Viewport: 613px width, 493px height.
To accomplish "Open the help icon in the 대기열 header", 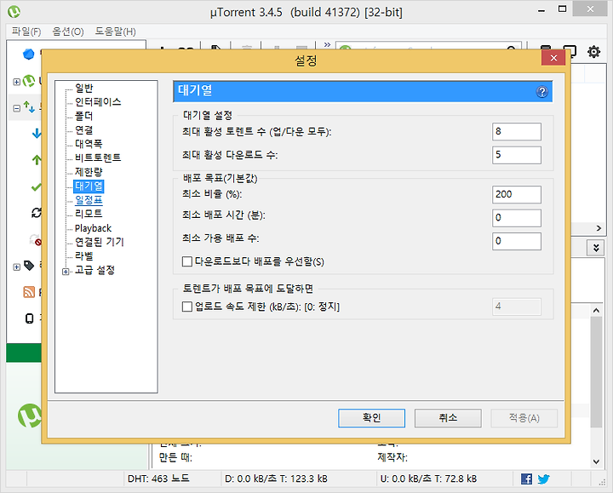I will (541, 92).
